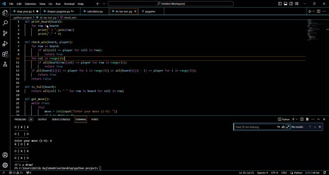
Task: Open the File menu
Action: [x=11, y=4]
